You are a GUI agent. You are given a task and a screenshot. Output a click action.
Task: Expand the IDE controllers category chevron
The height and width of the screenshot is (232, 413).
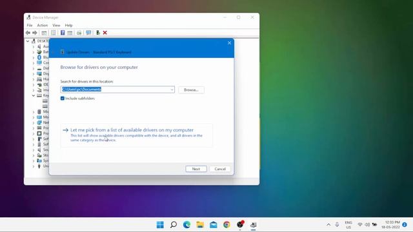pyautogui.click(x=34, y=84)
